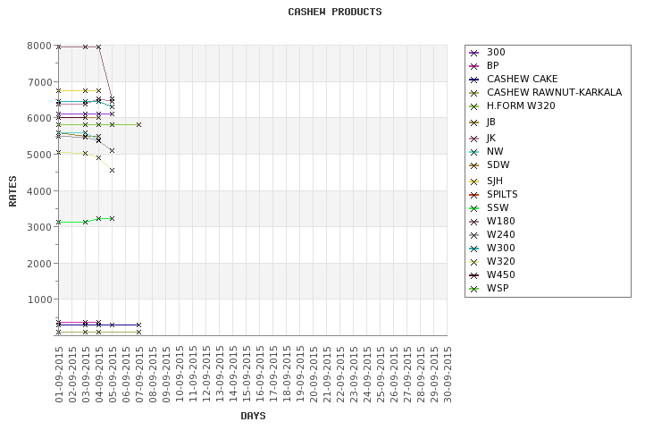Click the 15-09-2015 date label

click(247, 375)
